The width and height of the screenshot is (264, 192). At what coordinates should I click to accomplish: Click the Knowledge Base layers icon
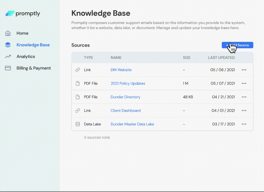point(8,45)
